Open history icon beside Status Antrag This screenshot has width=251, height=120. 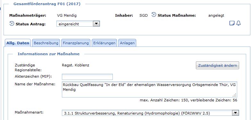12,23
